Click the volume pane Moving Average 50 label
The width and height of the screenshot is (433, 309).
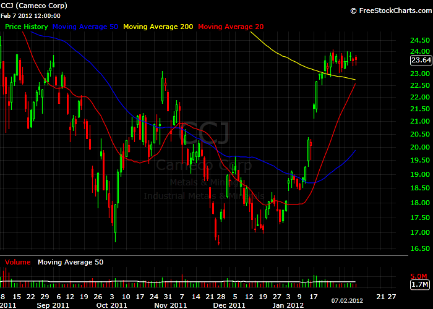(71, 262)
